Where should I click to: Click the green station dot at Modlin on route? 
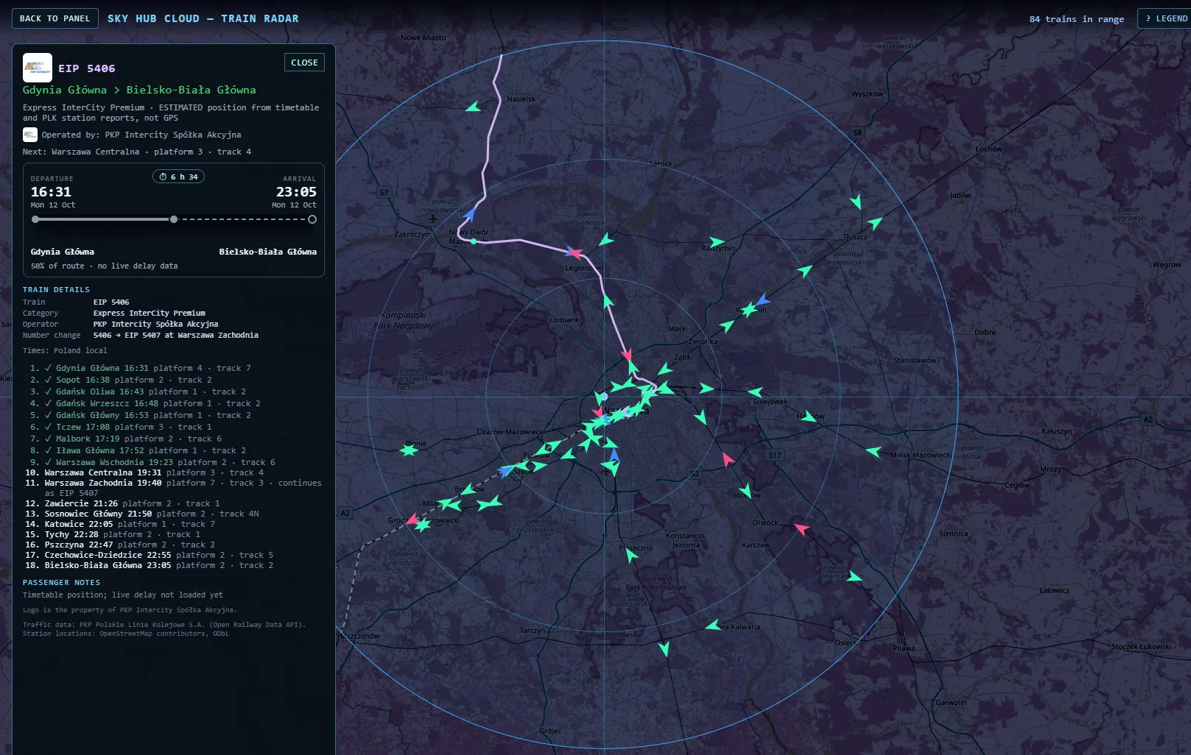click(474, 241)
